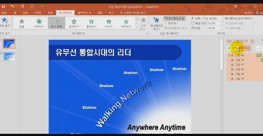The image size is (263, 136).
Task: Click the Tell Me lightbulb search box
Action: click(x=133, y=12)
